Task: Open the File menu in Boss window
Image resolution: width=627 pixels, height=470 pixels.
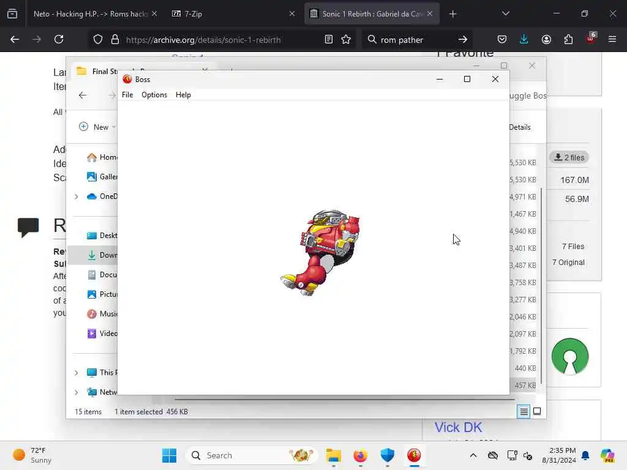Action: 127,95
